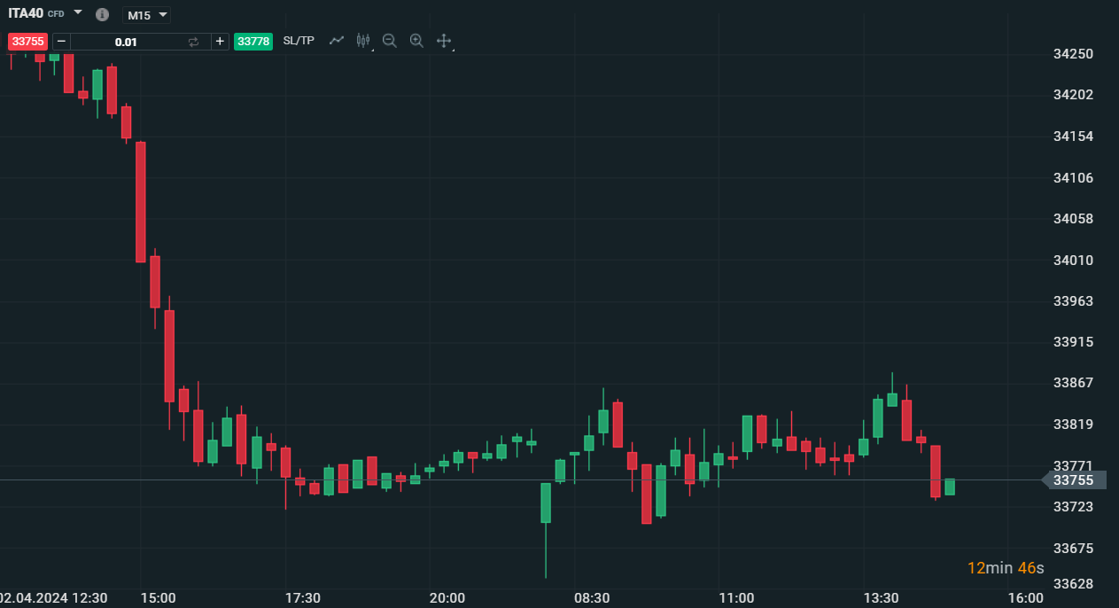This screenshot has height=608, width=1119.
Task: Open the ITA40 instrument dropdown arrow
Action: tap(78, 12)
